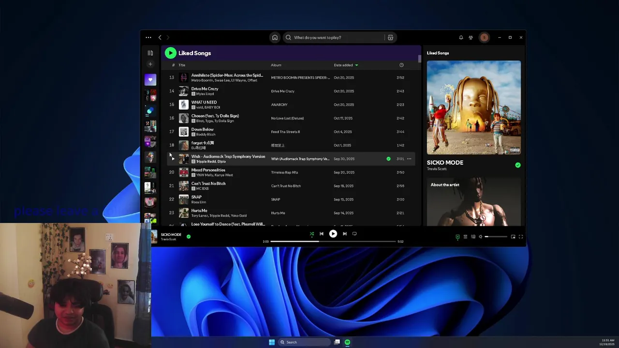The width and height of the screenshot is (619, 348).
Task: Adjust the volume slider
Action: point(496,237)
